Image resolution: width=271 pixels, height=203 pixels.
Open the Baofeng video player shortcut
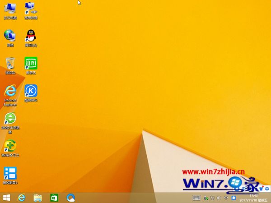point(10,173)
